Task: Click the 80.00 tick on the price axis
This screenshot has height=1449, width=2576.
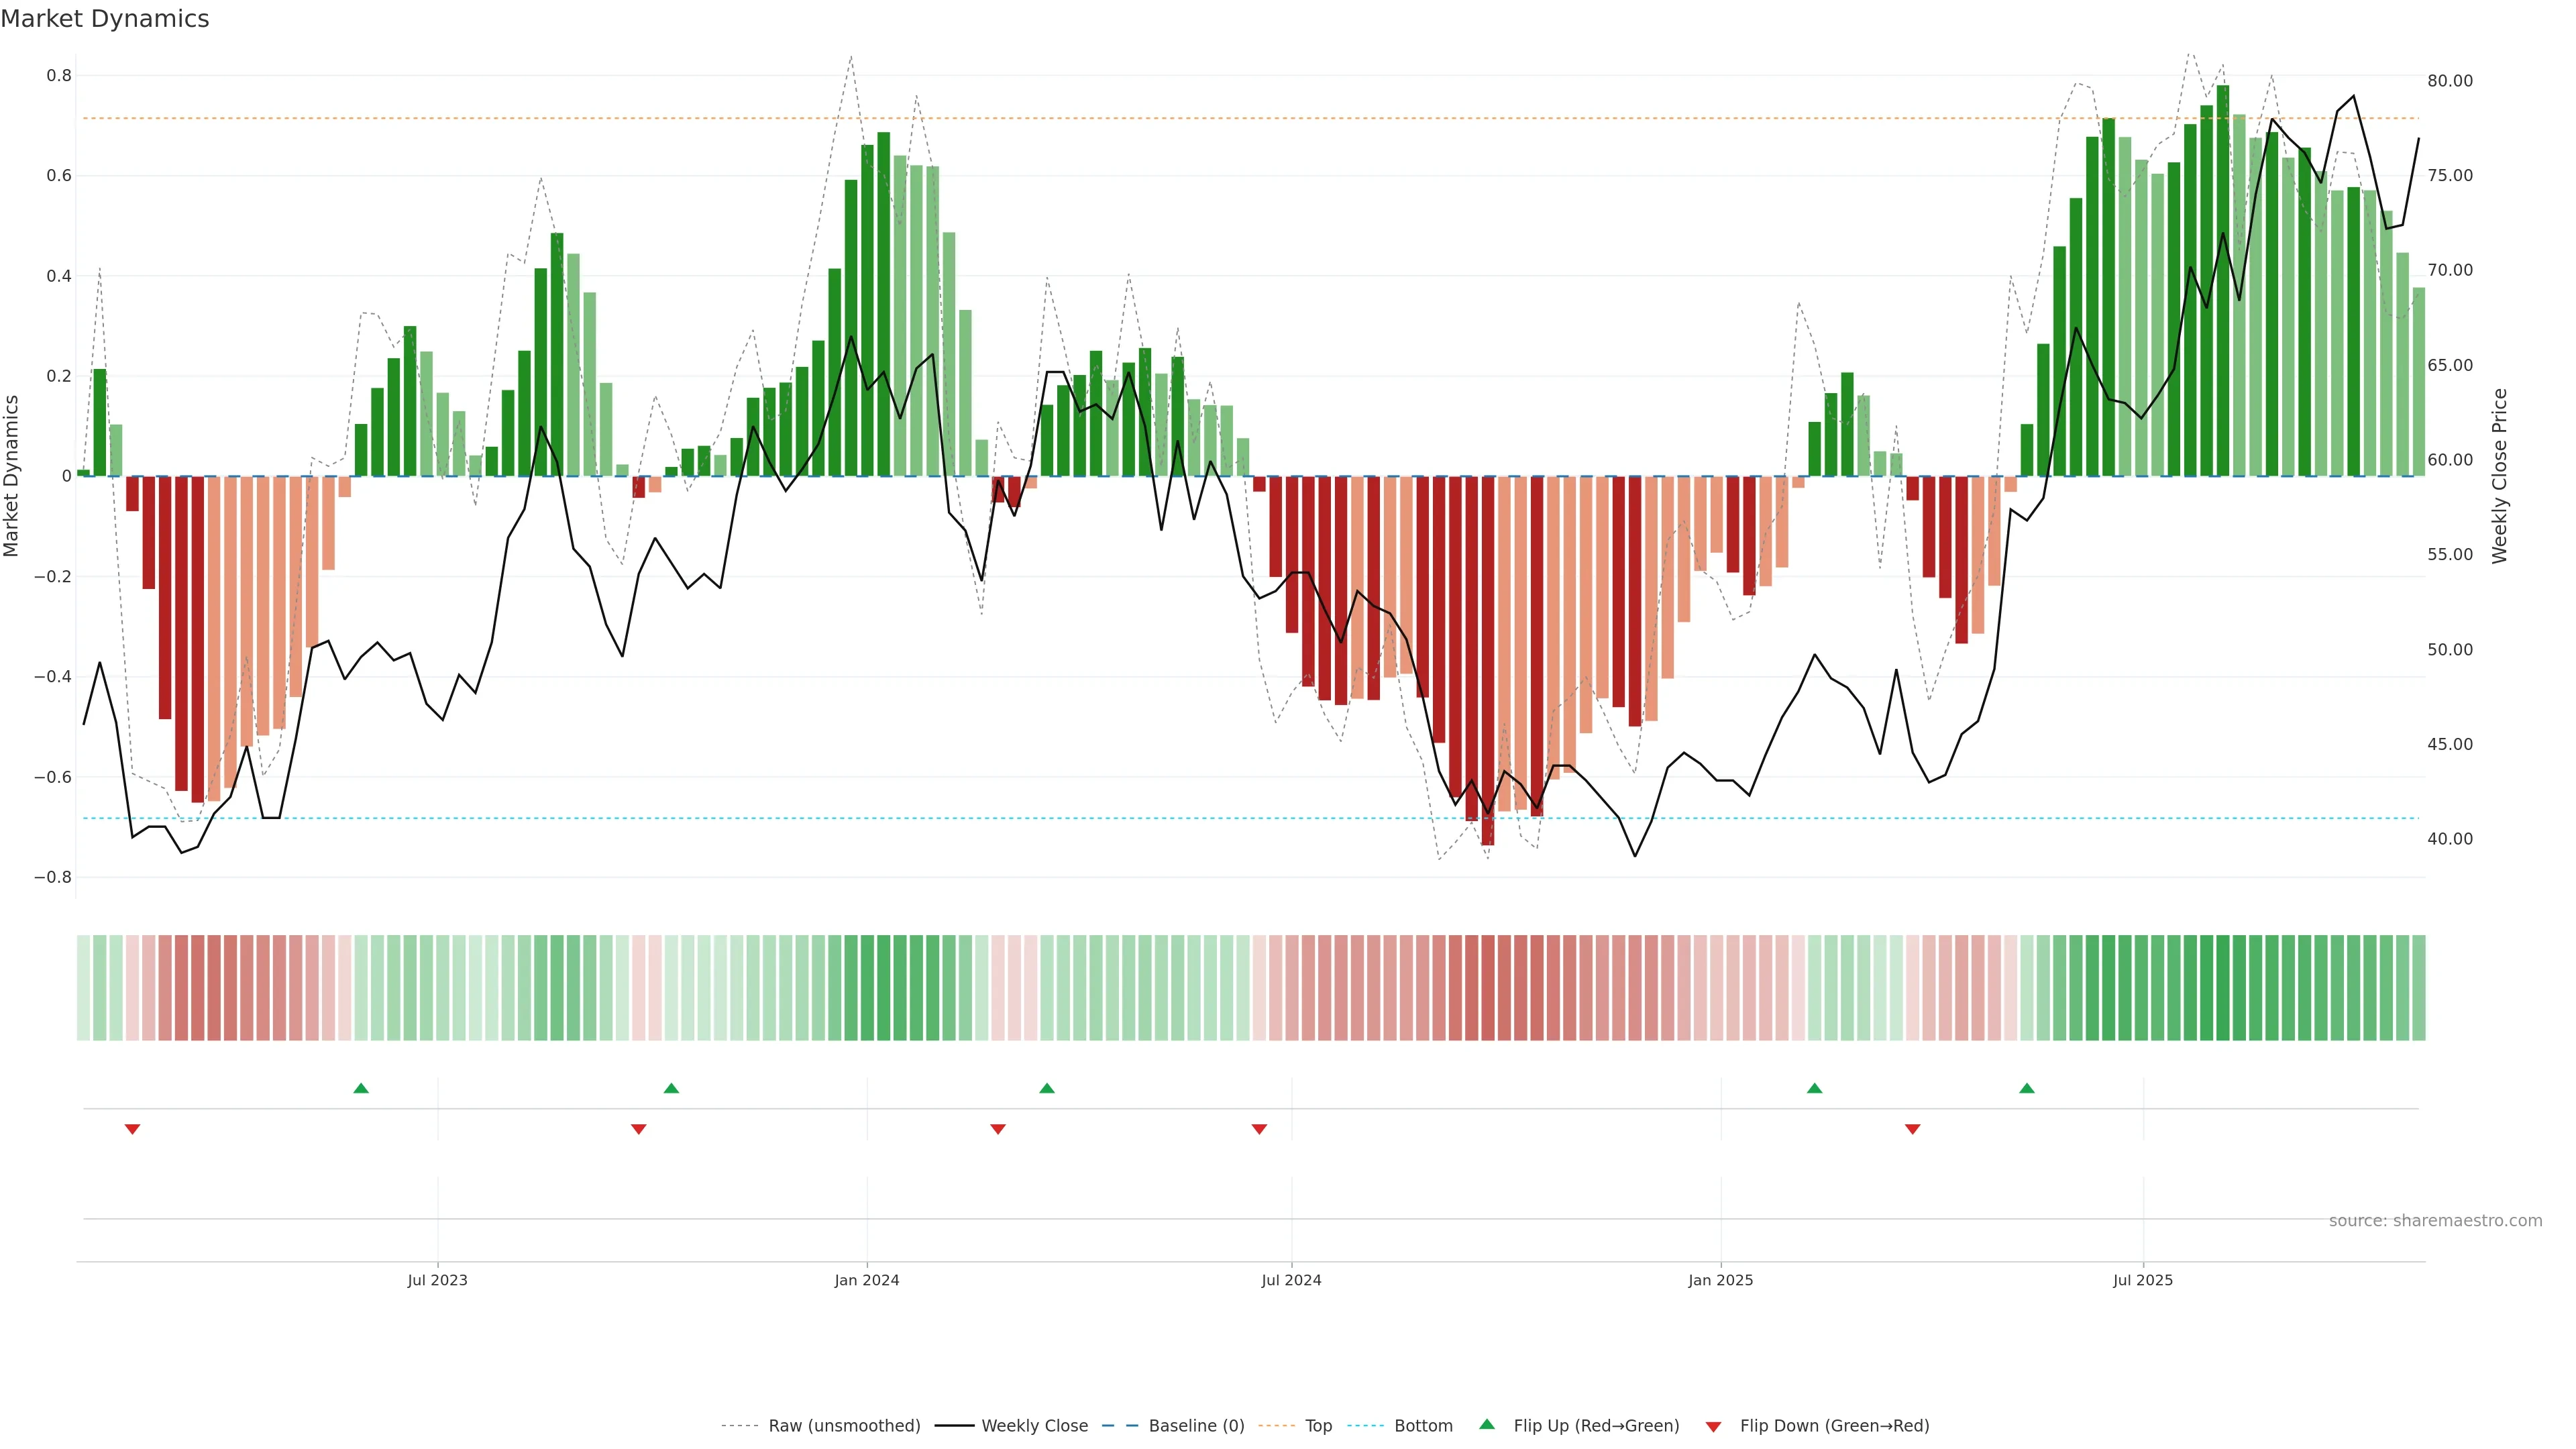Action: pos(2449,81)
